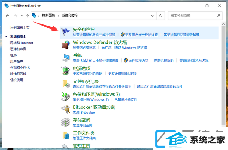Open 从备份还原文件 link
The height and width of the screenshot is (150, 228).
click(x=126, y=99)
